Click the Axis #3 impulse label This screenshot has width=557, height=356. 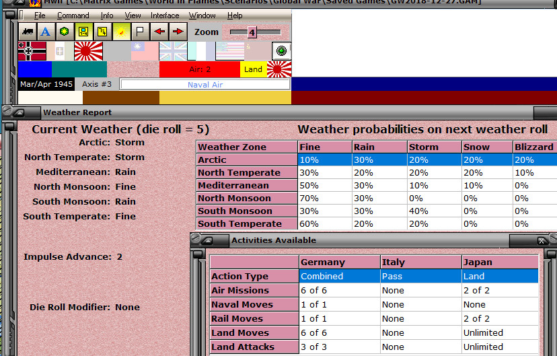point(97,84)
